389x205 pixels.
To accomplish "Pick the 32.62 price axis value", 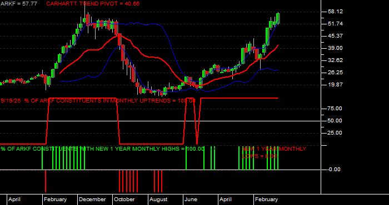I will [x=335, y=60].
